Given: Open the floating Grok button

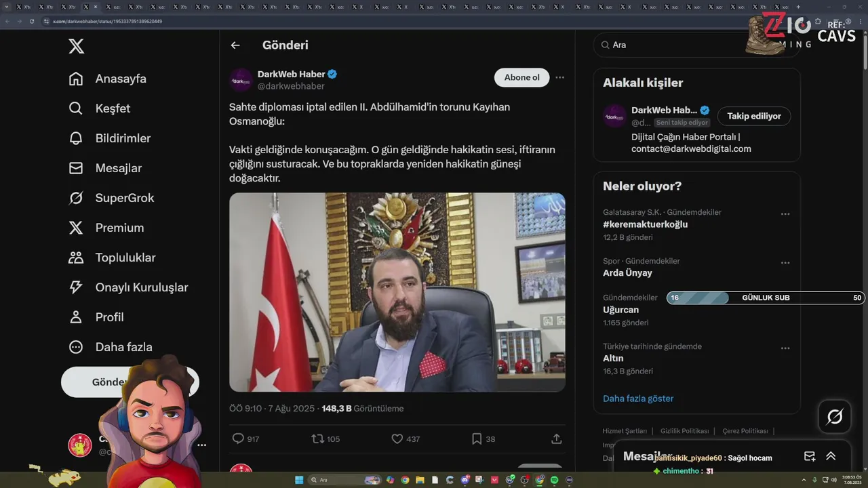Looking at the screenshot, I should [x=835, y=417].
